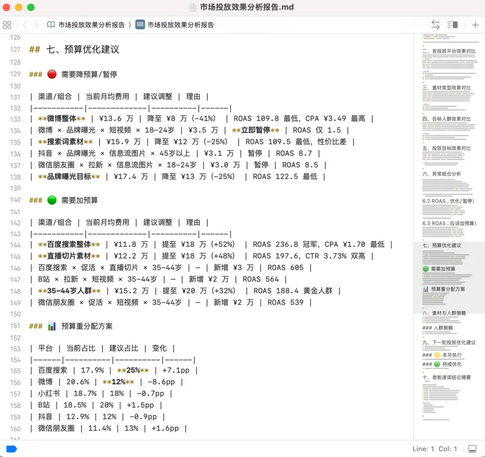Click heading text 需要降预算/暂停
This screenshot has height=457, width=485.
[89, 74]
